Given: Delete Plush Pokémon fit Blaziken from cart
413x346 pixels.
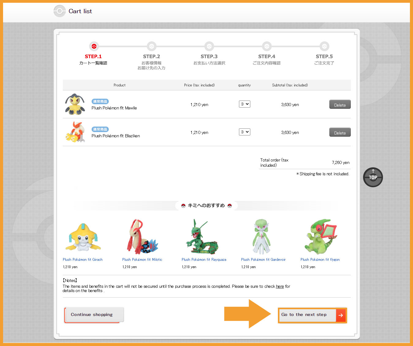Looking at the screenshot, I should [x=340, y=132].
